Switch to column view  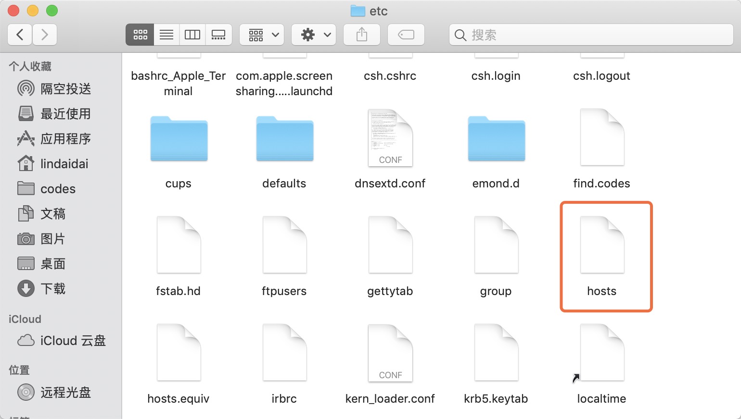pos(192,35)
